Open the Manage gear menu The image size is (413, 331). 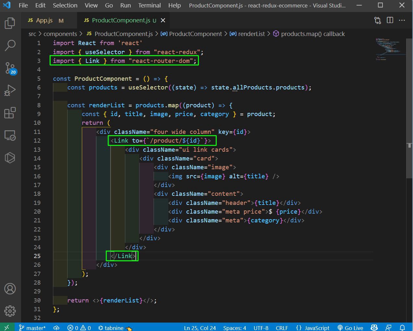coord(10,311)
